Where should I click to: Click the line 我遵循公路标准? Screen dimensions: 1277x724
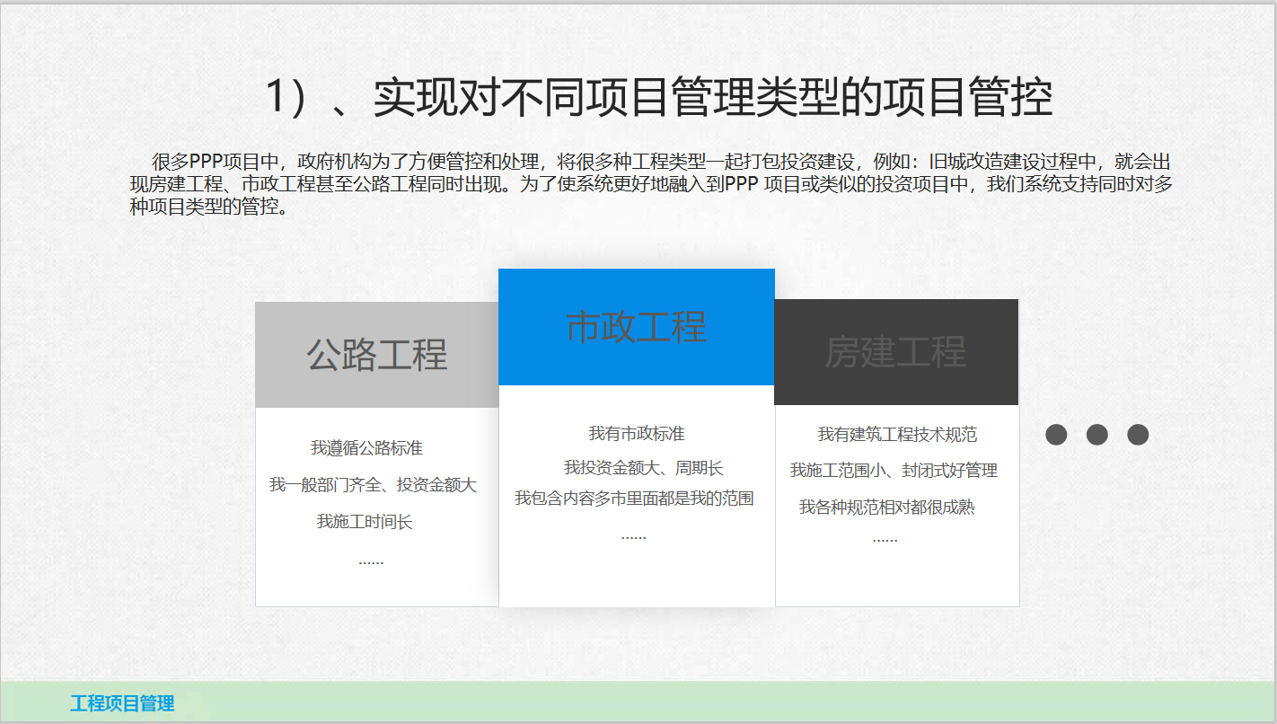click(x=366, y=448)
